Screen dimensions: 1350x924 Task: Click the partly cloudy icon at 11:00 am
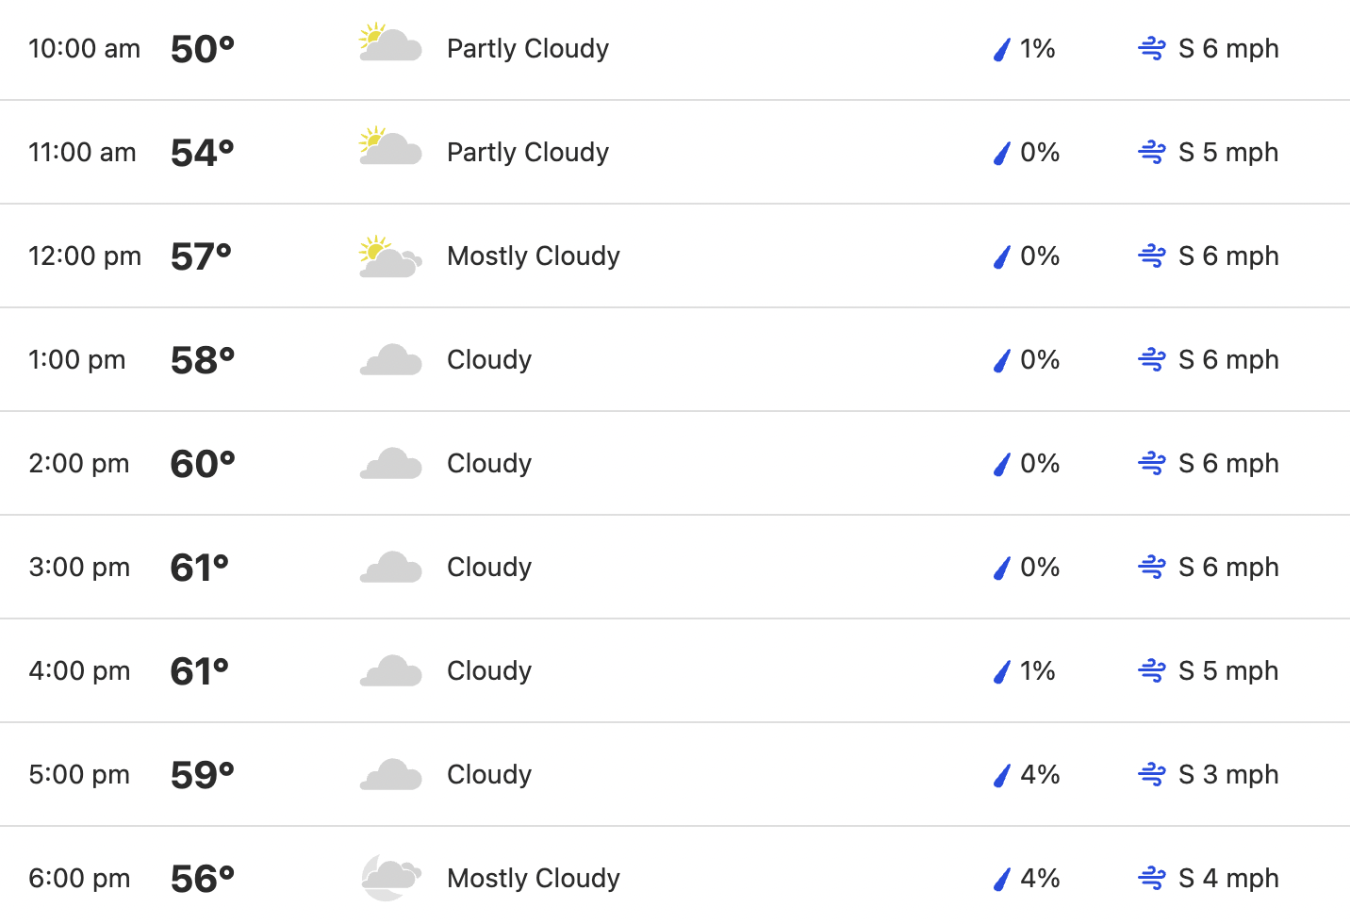(390, 147)
